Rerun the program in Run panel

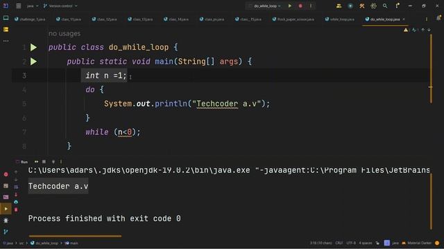[x=36, y=162]
